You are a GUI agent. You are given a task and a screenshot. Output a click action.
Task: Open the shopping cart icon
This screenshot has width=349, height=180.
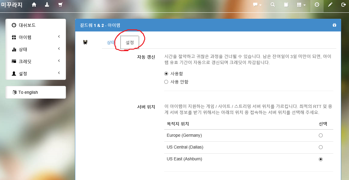[60, 5]
